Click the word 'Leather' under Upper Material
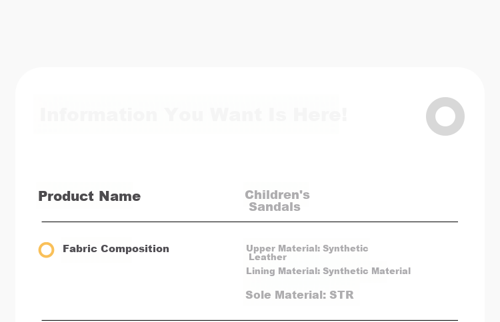Screen dimensions: 500x322 click(x=267, y=257)
